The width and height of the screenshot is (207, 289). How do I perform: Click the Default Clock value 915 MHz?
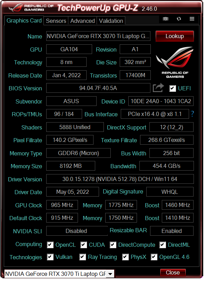62,218
